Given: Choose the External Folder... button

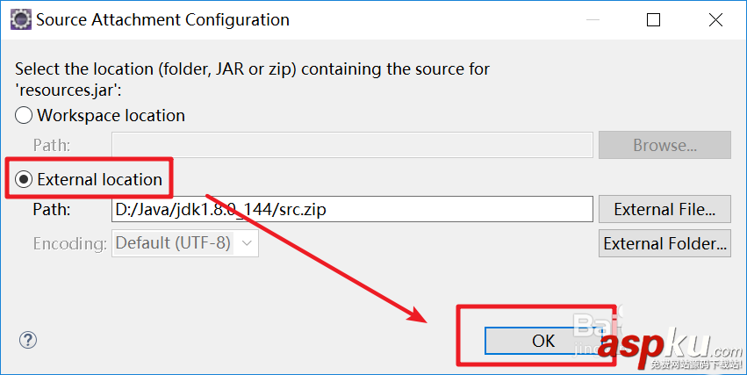Looking at the screenshot, I should [x=664, y=243].
